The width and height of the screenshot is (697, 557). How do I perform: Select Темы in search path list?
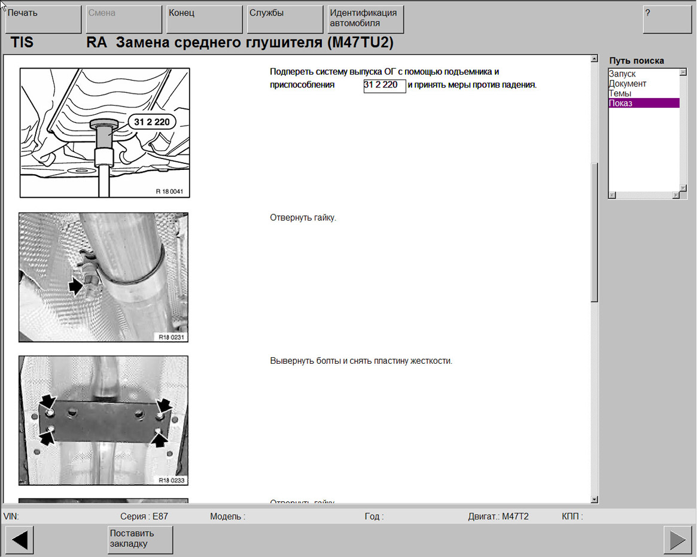click(620, 93)
